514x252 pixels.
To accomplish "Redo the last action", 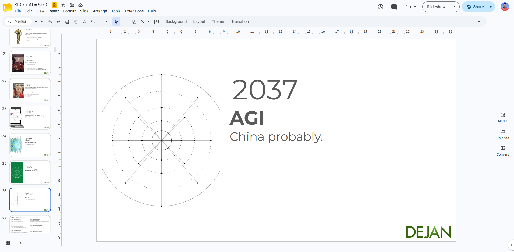I will (x=58, y=21).
